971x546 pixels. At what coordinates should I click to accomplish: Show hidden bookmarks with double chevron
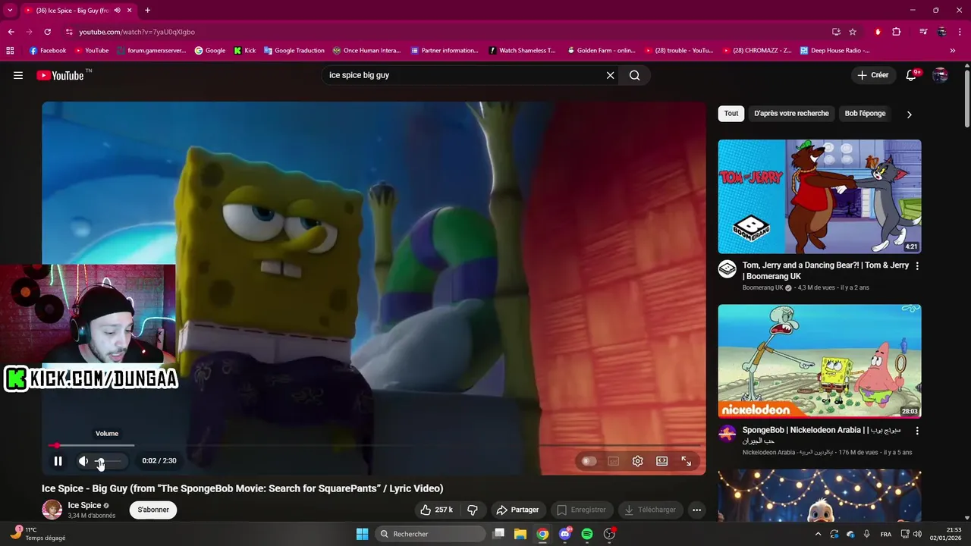click(x=953, y=51)
